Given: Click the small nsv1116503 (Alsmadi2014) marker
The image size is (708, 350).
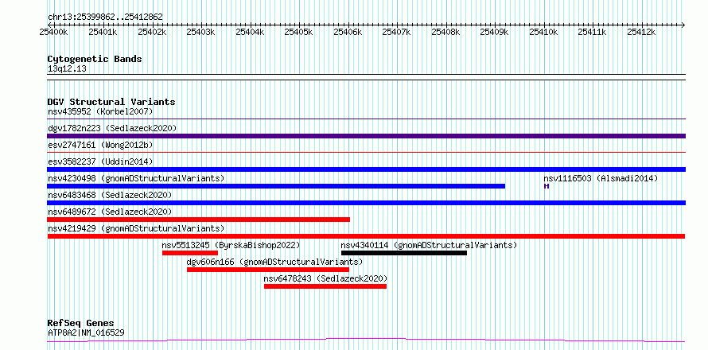Looking at the screenshot, I should [547, 186].
